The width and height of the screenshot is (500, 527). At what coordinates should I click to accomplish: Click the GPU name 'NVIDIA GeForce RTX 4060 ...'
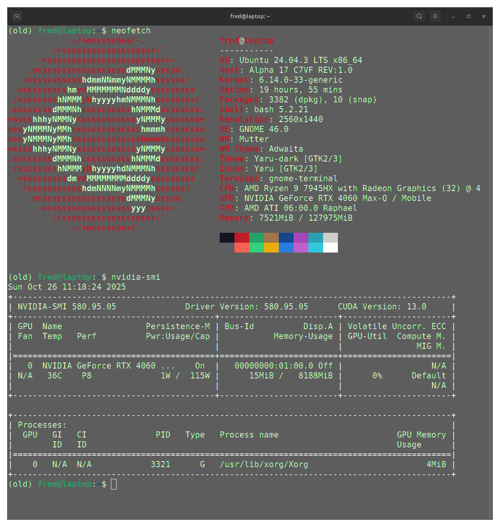click(109, 366)
